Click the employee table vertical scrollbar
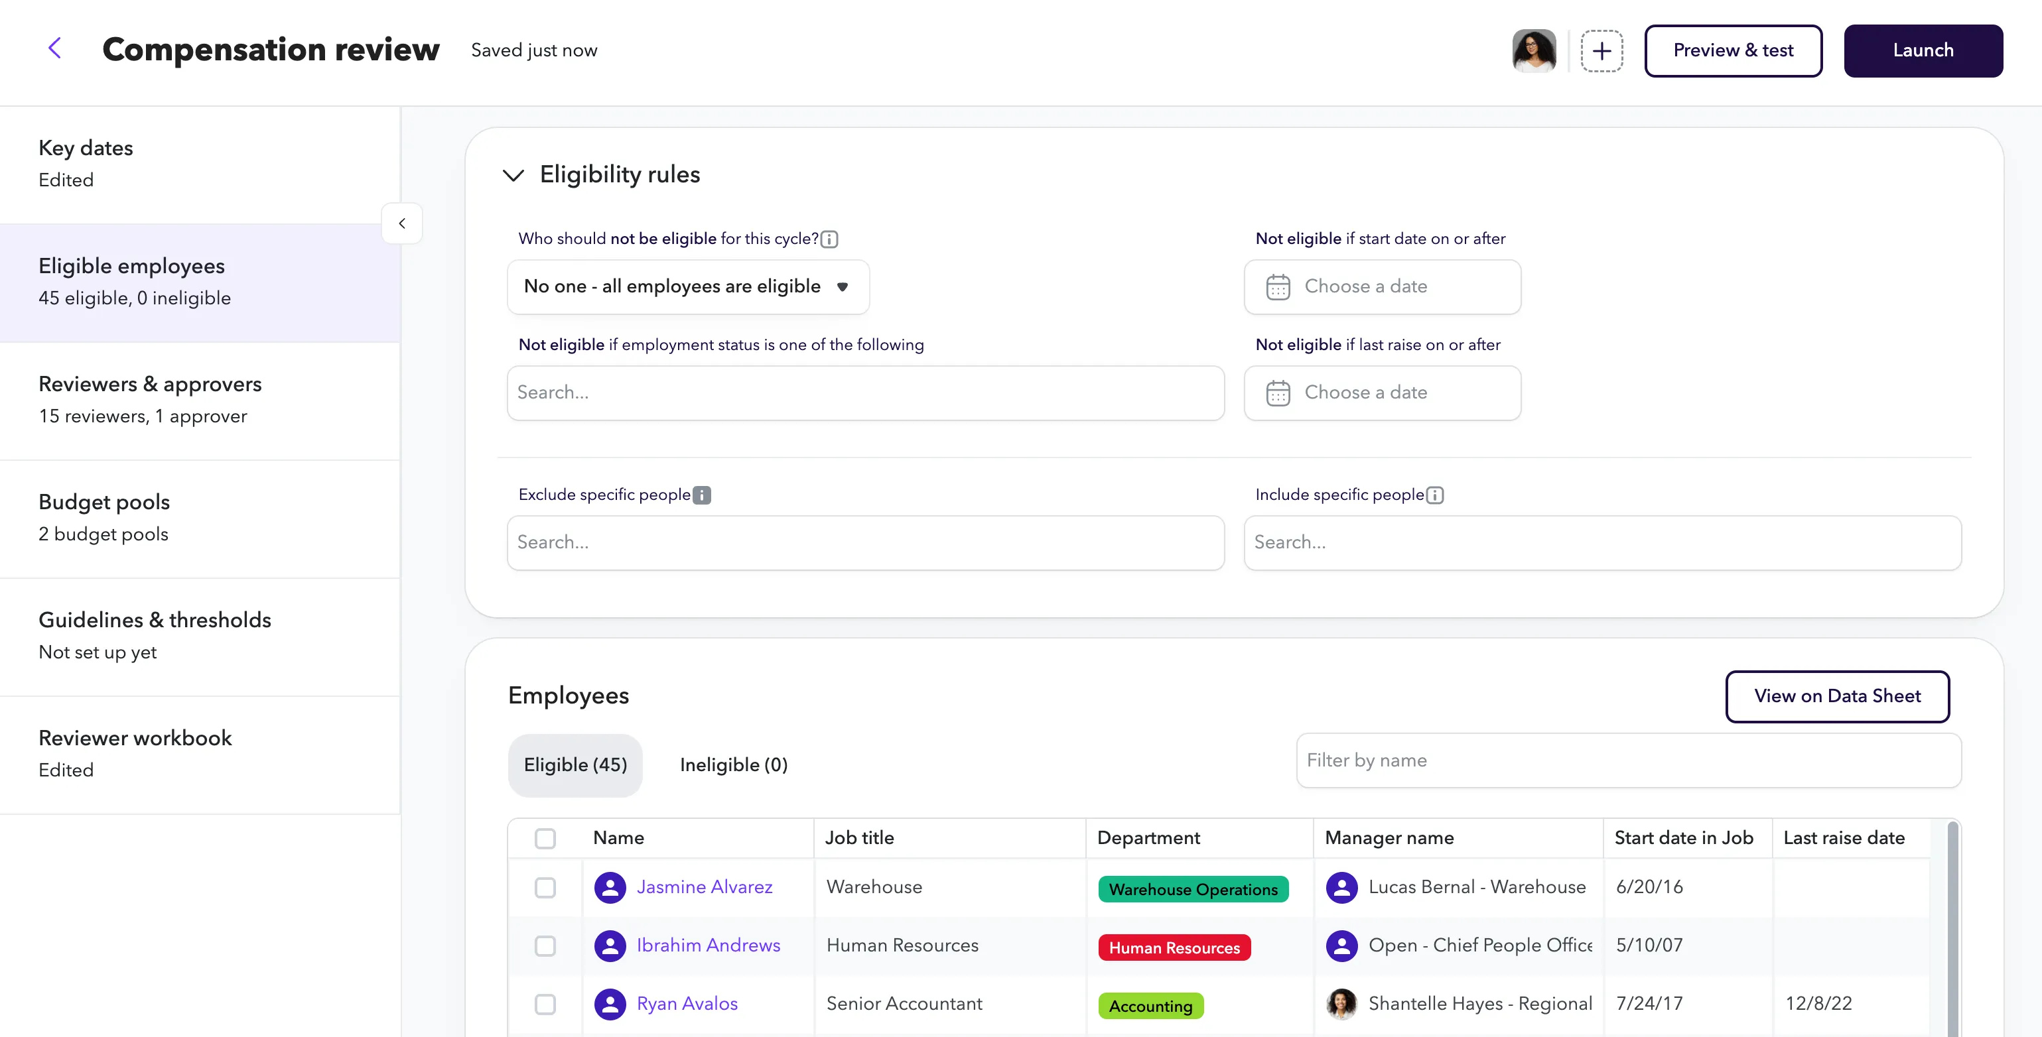Image resolution: width=2042 pixels, height=1037 pixels. point(1952,928)
